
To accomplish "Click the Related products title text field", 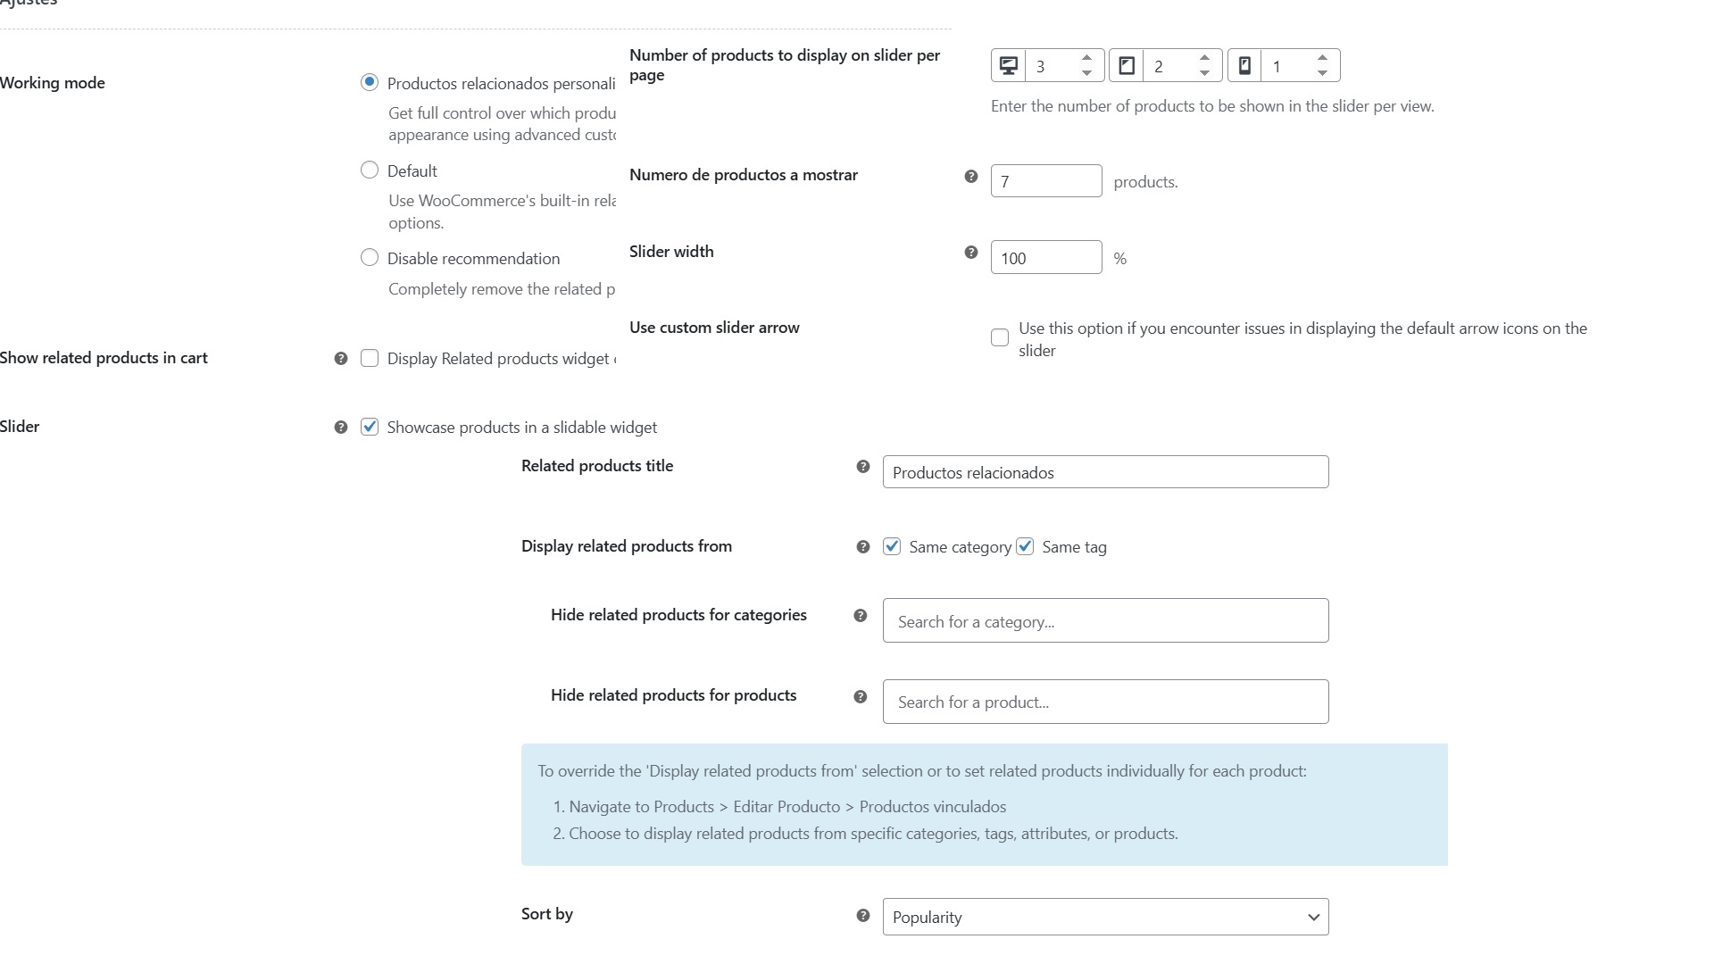I will (x=1105, y=472).
